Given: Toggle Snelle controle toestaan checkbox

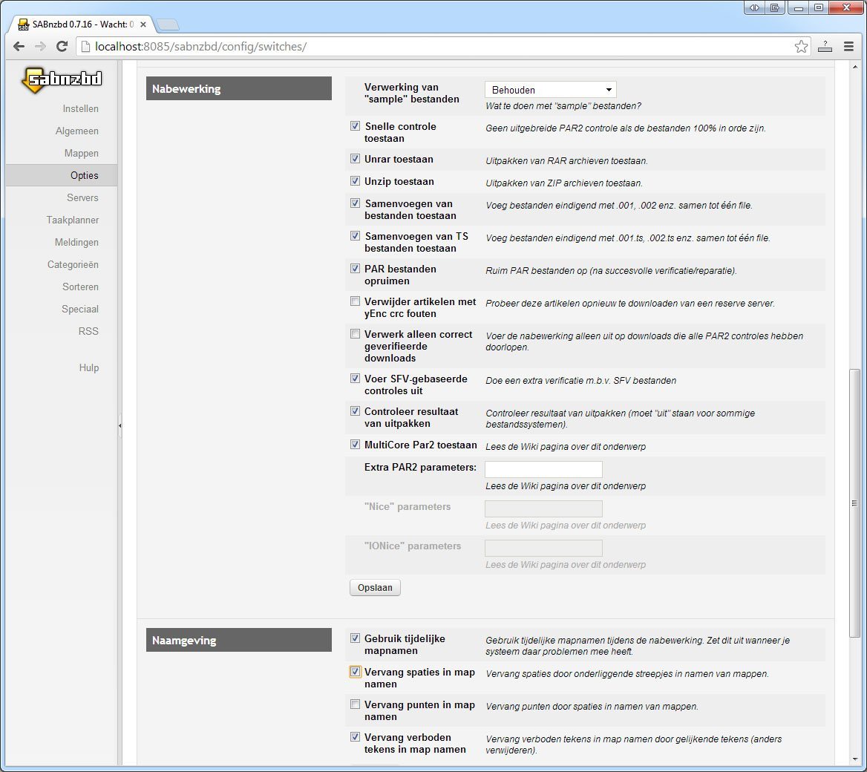Looking at the screenshot, I should [x=355, y=126].
